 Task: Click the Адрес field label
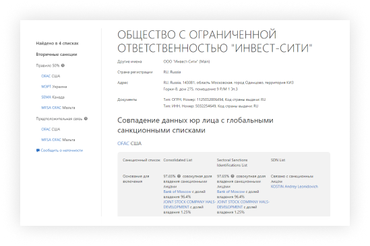[x=123, y=83]
